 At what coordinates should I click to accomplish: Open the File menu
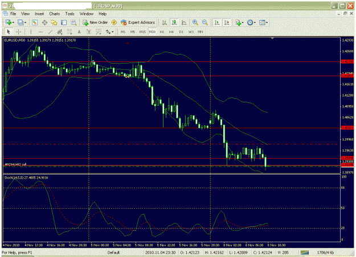point(13,14)
